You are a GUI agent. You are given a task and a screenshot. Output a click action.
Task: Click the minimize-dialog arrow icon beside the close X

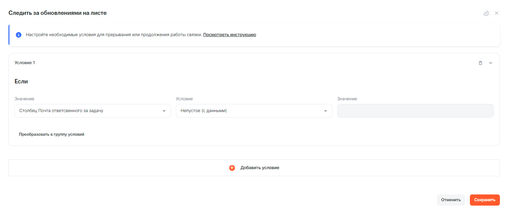[486, 13]
